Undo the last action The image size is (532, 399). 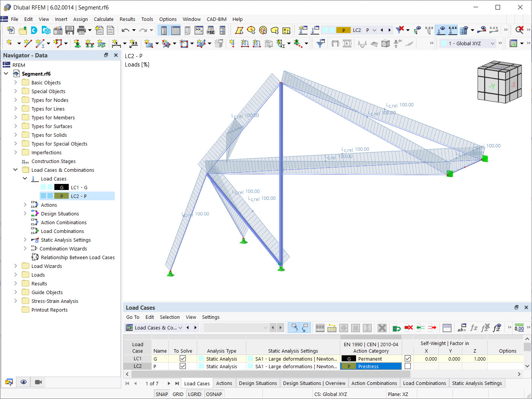pyautogui.click(x=125, y=30)
